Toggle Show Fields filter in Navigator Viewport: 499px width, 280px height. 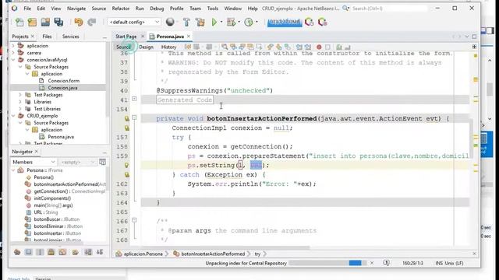tap(29, 252)
